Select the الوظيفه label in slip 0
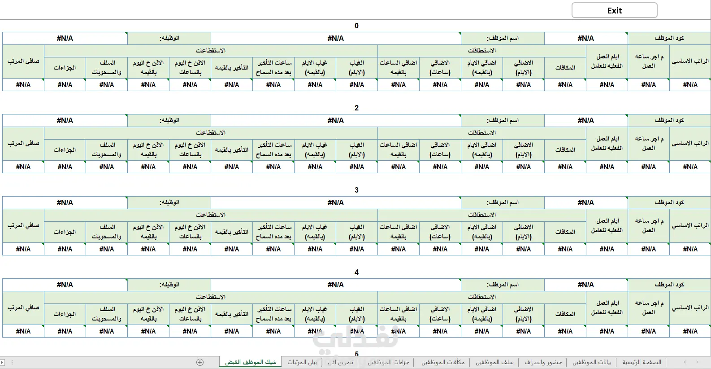This screenshot has height=369, width=711. [x=169, y=38]
